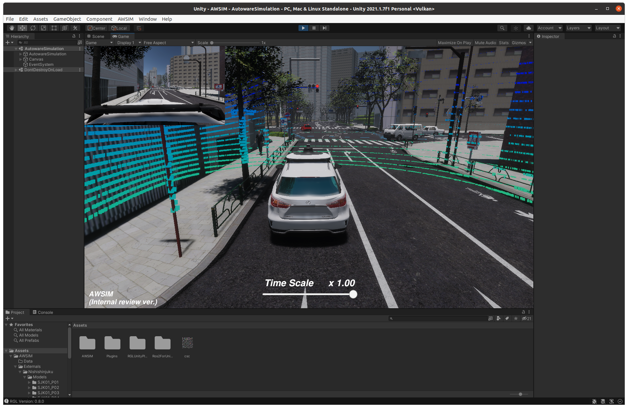Viewport: 628px width, 408px height.
Task: Select the Rotate tool
Action: (33, 28)
